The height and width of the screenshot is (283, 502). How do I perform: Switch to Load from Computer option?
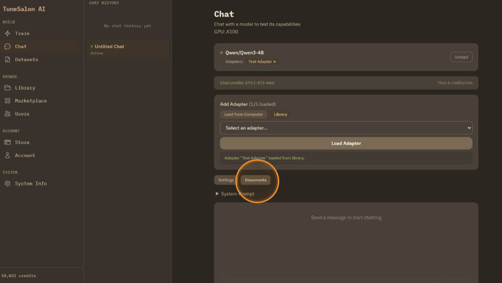coord(243,115)
